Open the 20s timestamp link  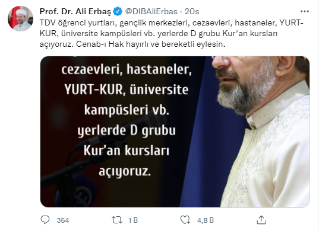(192, 11)
